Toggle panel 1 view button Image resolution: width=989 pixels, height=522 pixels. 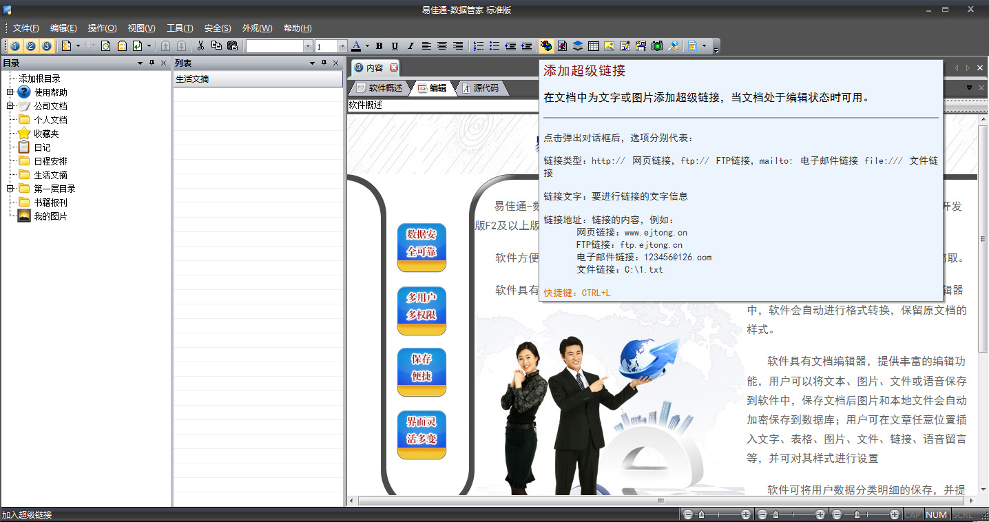pos(15,46)
